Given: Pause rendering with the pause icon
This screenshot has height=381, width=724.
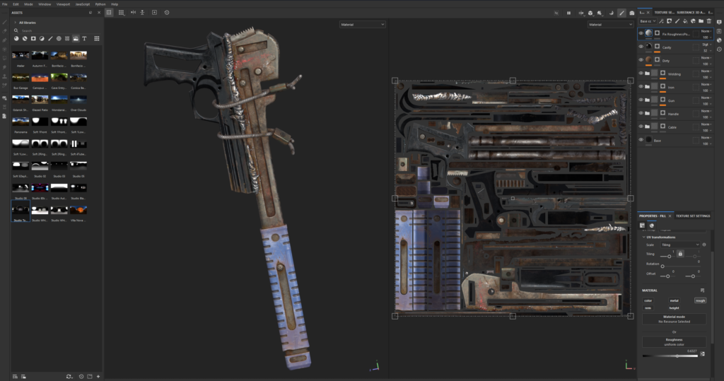Looking at the screenshot, I should tap(568, 13).
